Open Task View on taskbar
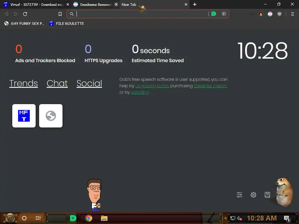The image size is (299, 224). (38, 218)
